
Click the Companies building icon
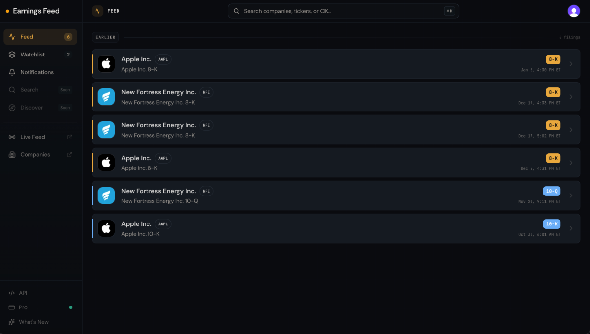(x=12, y=154)
